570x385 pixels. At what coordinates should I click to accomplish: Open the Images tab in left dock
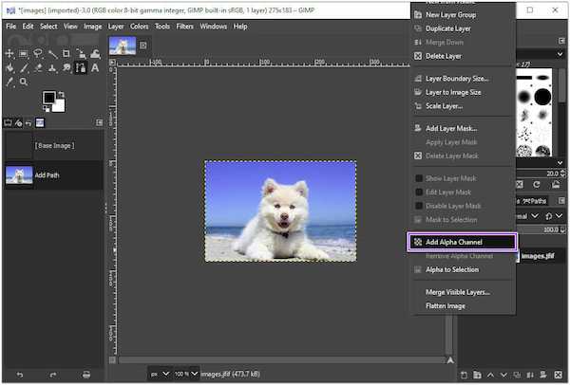click(40, 123)
